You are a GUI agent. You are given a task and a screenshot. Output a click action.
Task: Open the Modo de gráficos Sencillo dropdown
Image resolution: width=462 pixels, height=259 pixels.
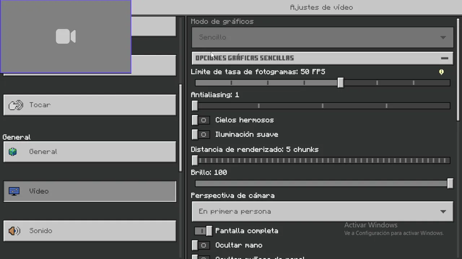[x=322, y=37]
